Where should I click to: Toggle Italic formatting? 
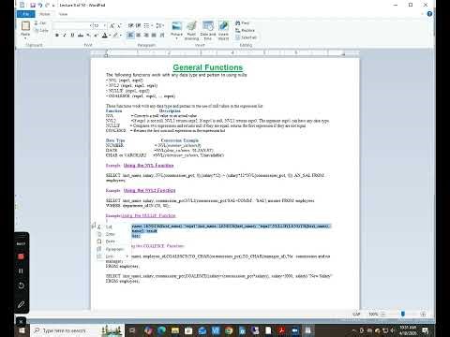point(65,36)
